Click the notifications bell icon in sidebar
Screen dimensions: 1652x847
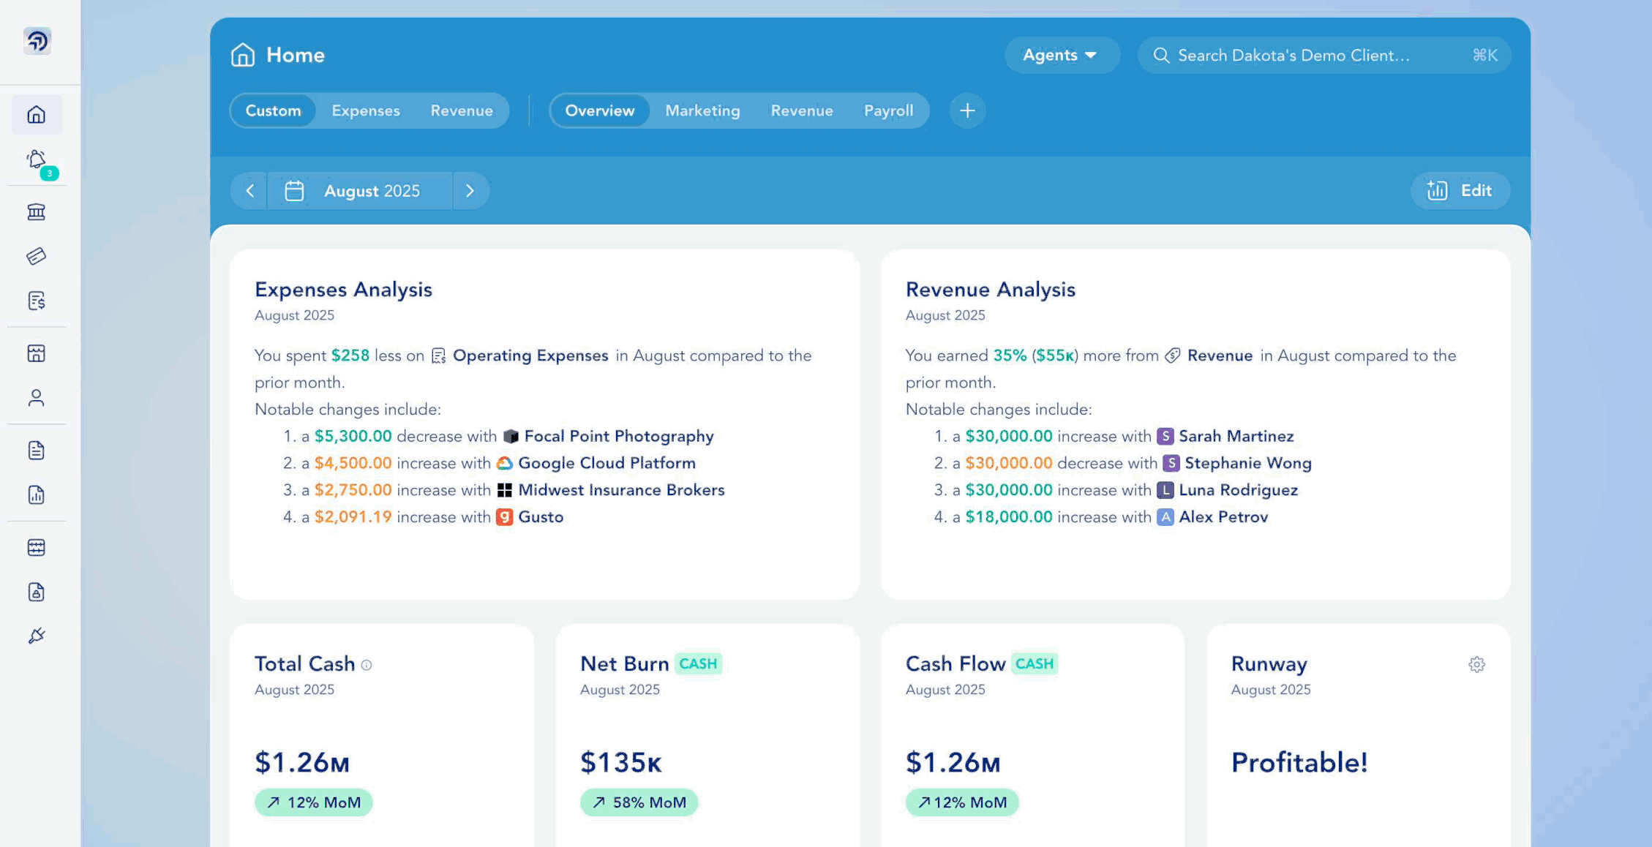click(37, 160)
